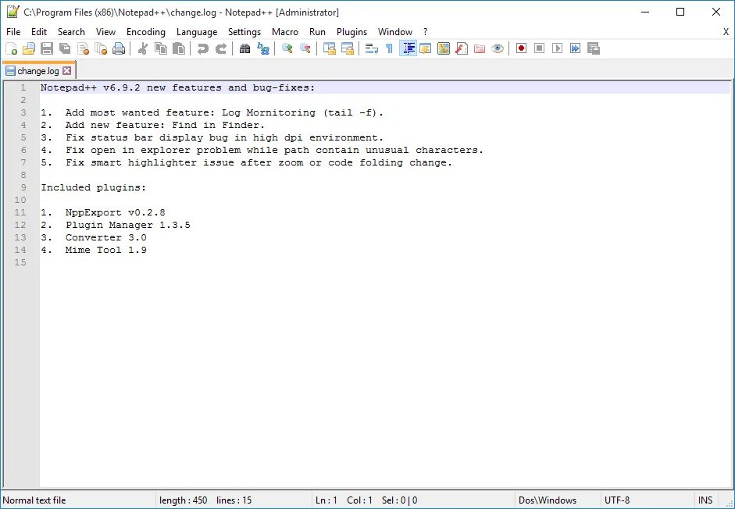Open User Defined Language dialog icon
The width and height of the screenshot is (735, 509).
click(426, 48)
